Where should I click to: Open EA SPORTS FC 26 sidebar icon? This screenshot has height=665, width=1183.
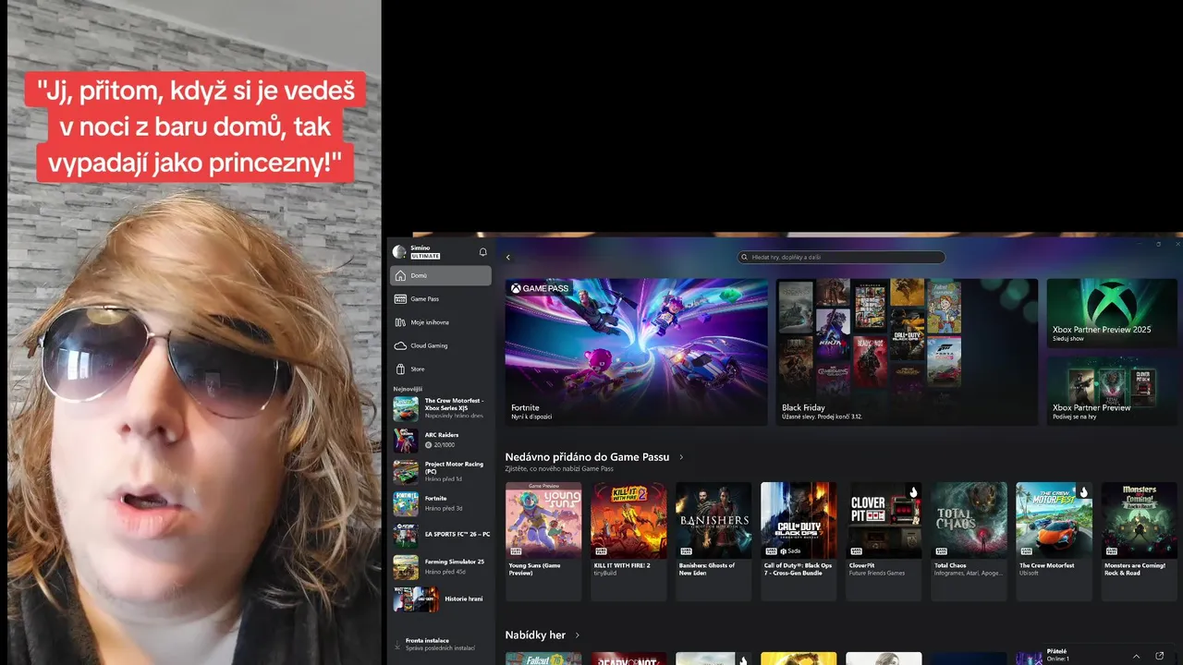click(x=406, y=535)
